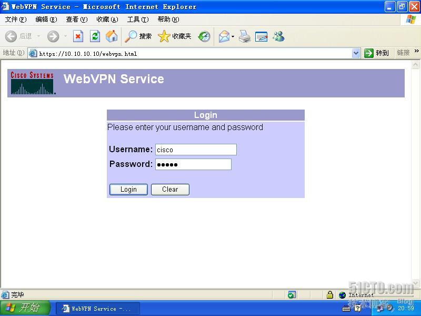Click the Edit page toolbar icon
This screenshot has height=316, width=421.
pos(261,36)
